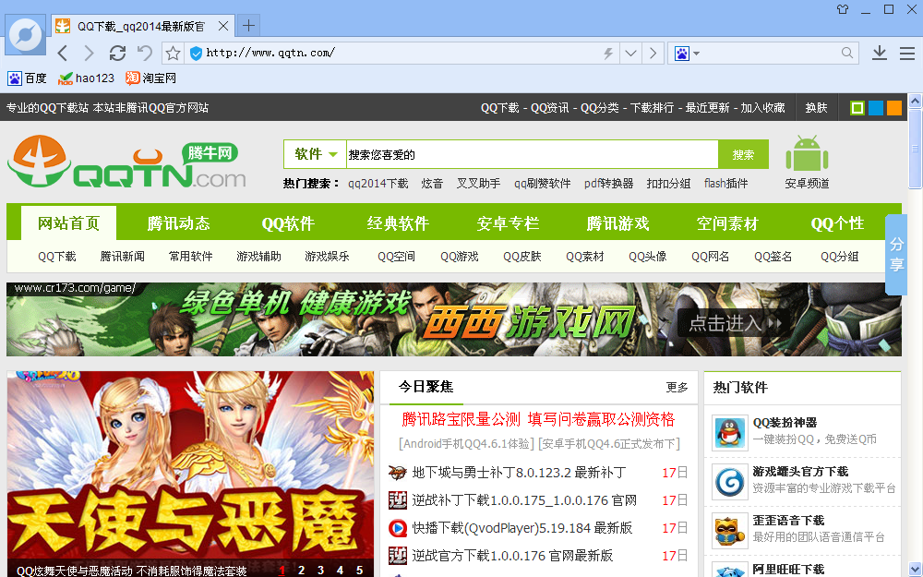Click 更多 in 今日聚焦 section
Viewport: 923px width, 577px height.
(x=677, y=388)
